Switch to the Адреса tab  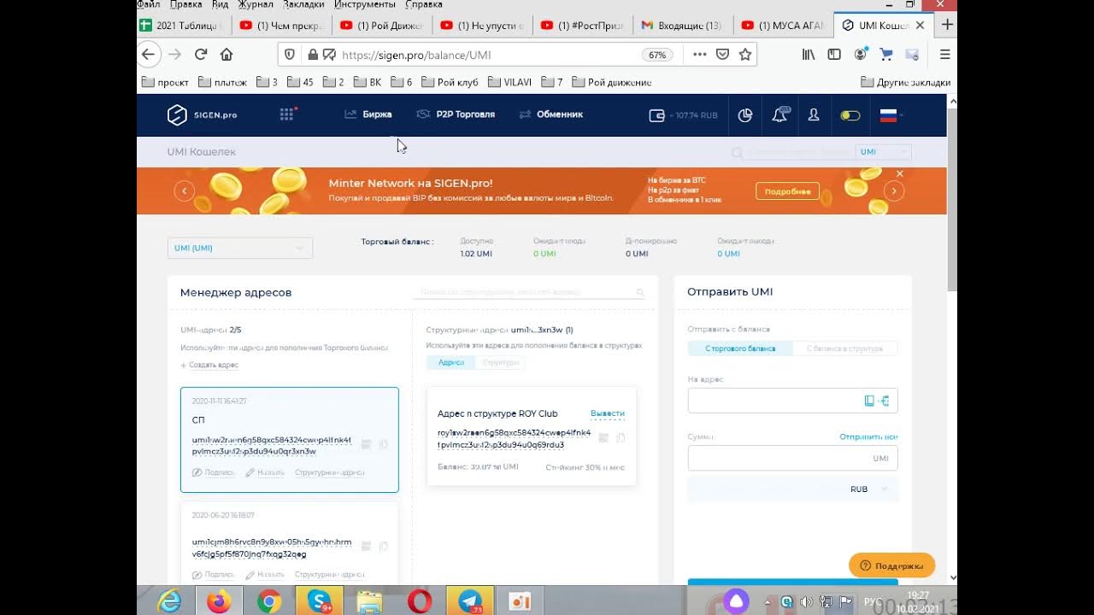click(x=450, y=362)
